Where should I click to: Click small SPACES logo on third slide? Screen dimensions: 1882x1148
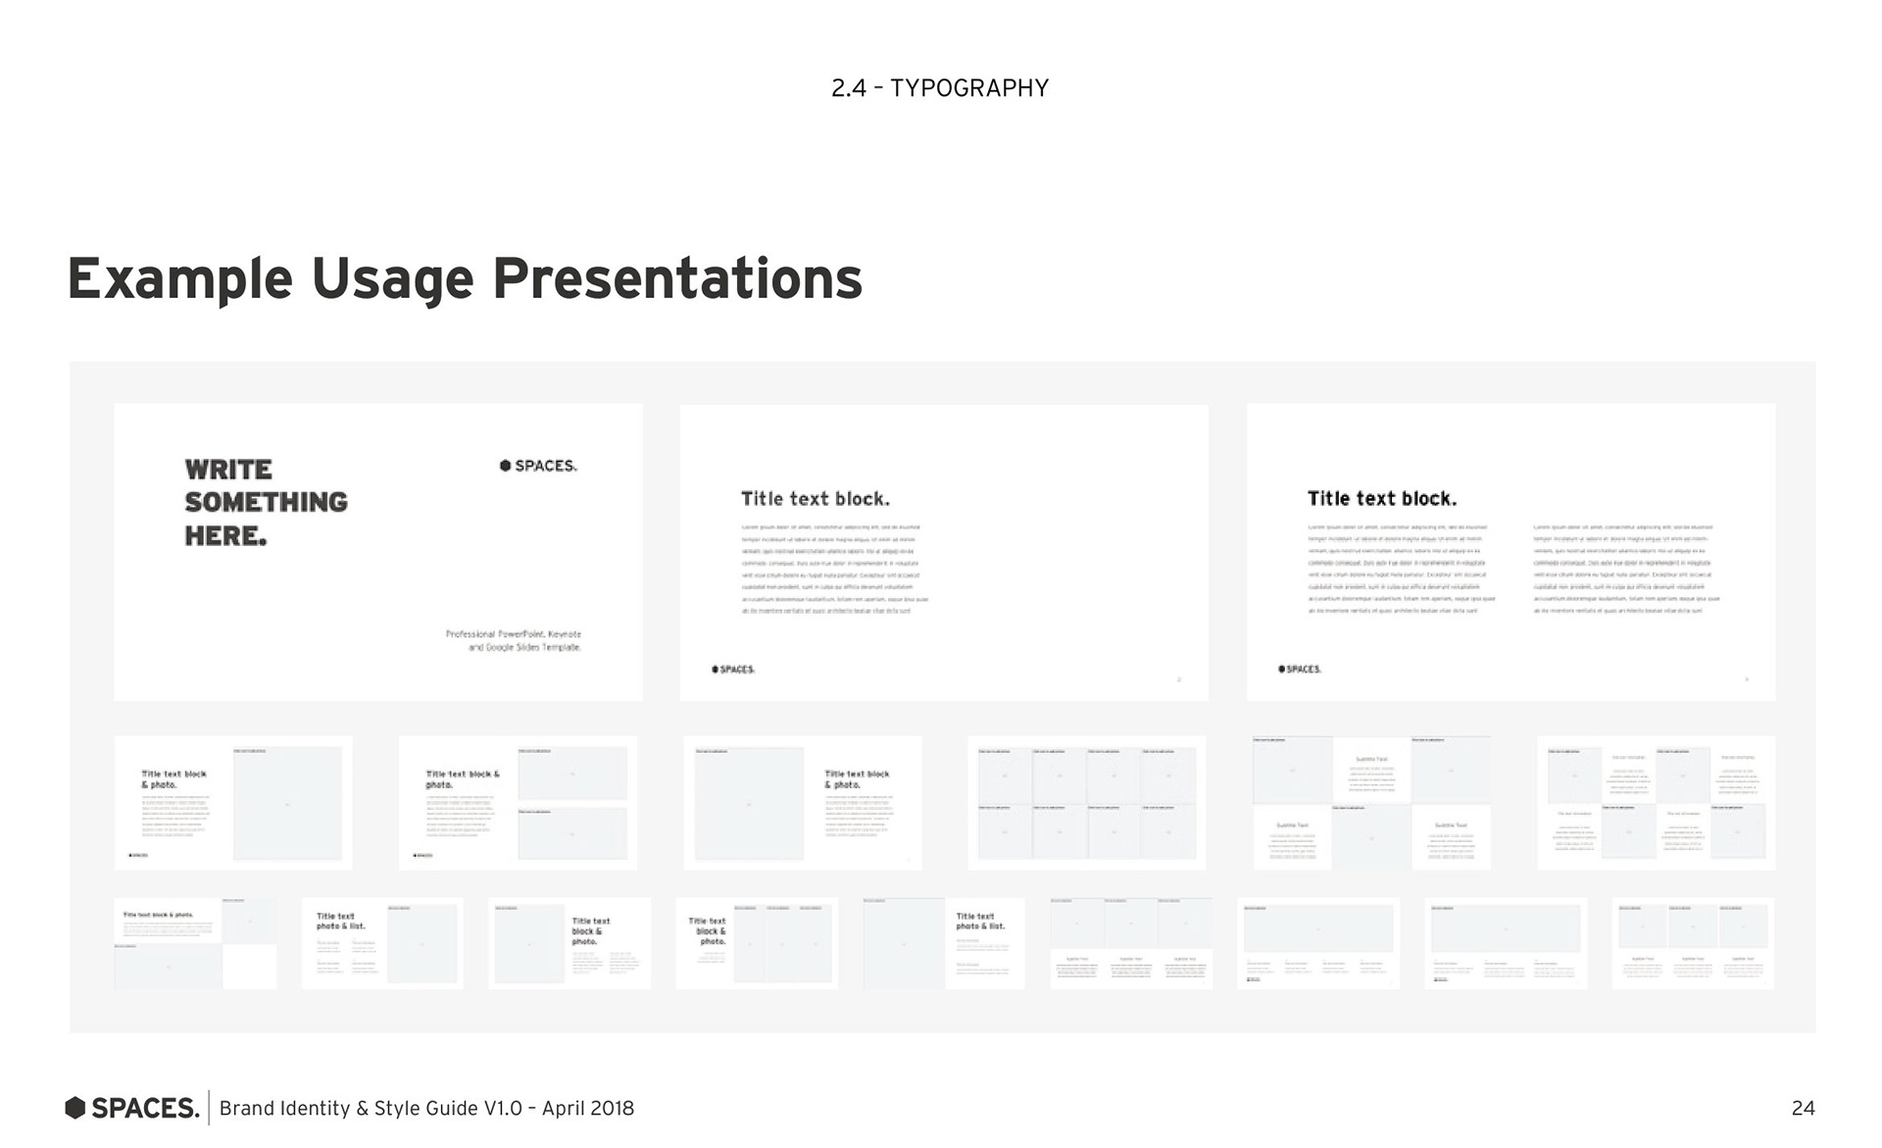click(x=1300, y=670)
